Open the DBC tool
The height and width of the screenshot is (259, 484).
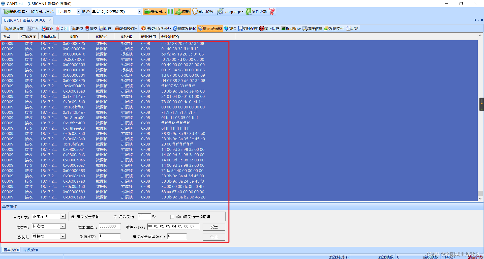click(230, 28)
